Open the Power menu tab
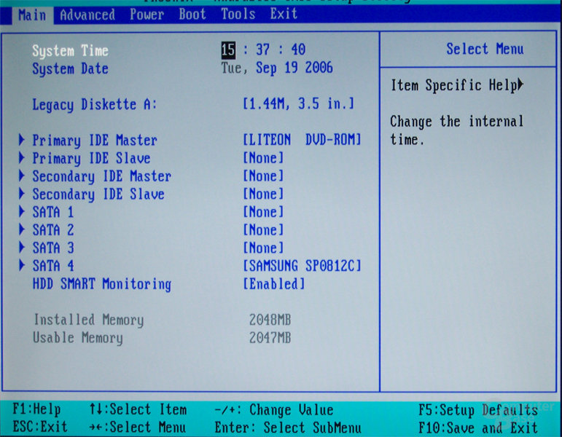The image size is (562, 437). point(147,15)
